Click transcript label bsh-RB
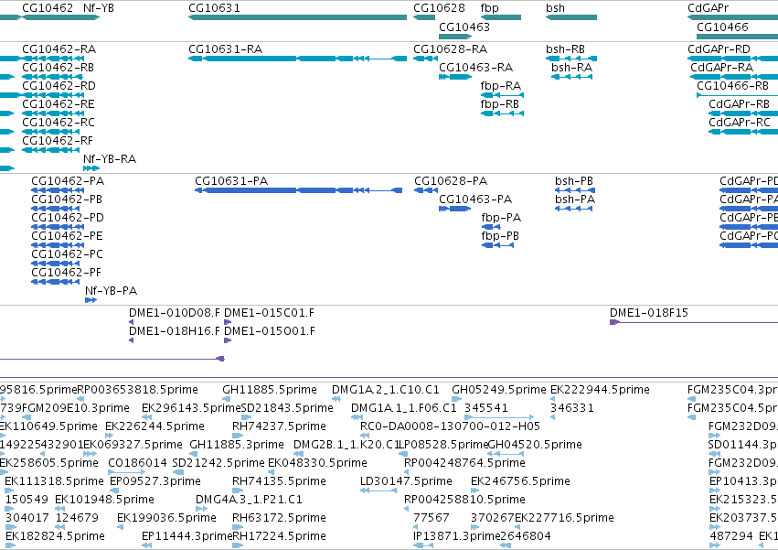 (565, 49)
